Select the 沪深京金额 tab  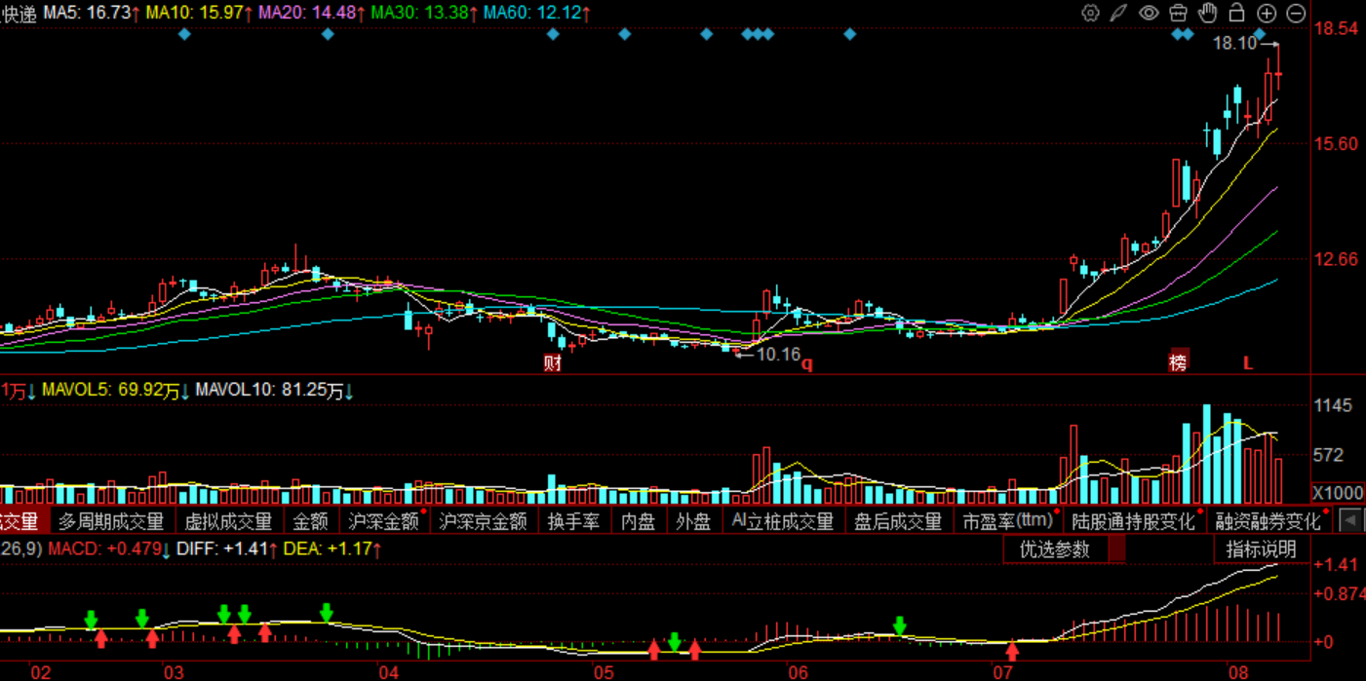click(483, 521)
